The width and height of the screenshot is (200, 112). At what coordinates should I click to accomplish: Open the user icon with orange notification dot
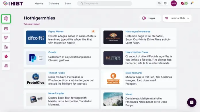pyautogui.click(x=192, y=3)
